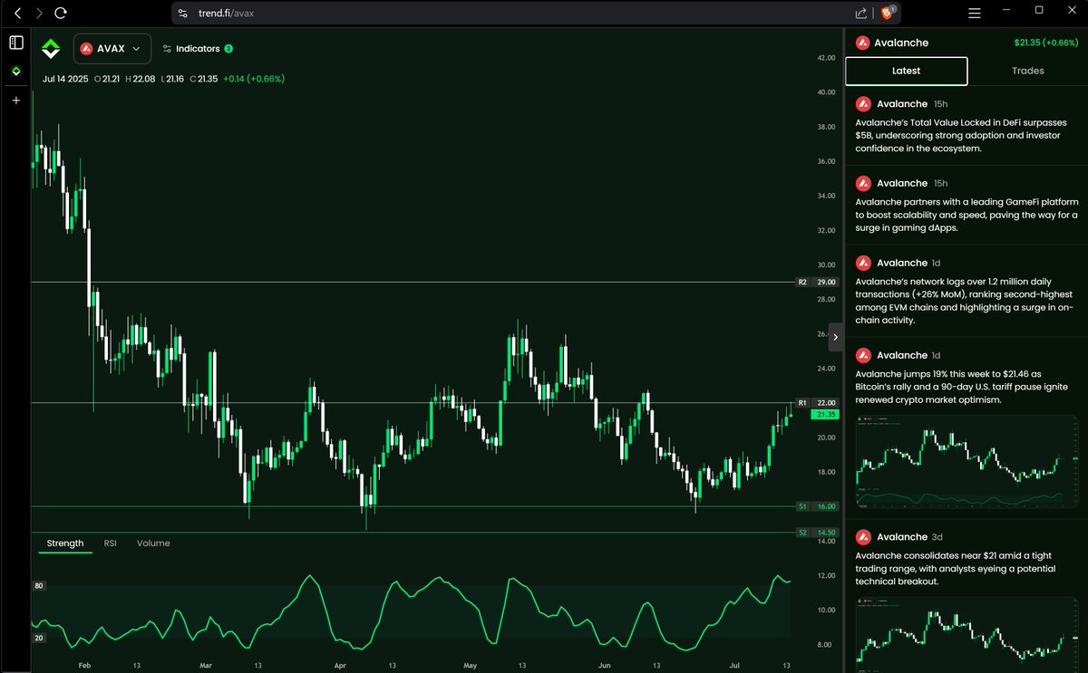Click Avalanche icon on 3d consolidation news
The image size is (1088, 673).
coord(863,537)
